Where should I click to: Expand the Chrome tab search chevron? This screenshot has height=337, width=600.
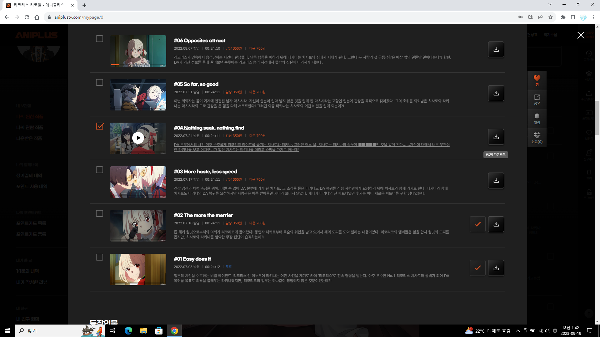click(549, 5)
